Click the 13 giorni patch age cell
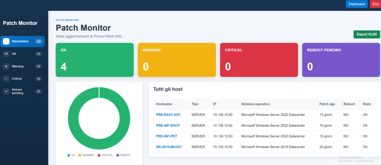Image resolution: width=381 pixels, height=165 pixels. tap(326, 115)
